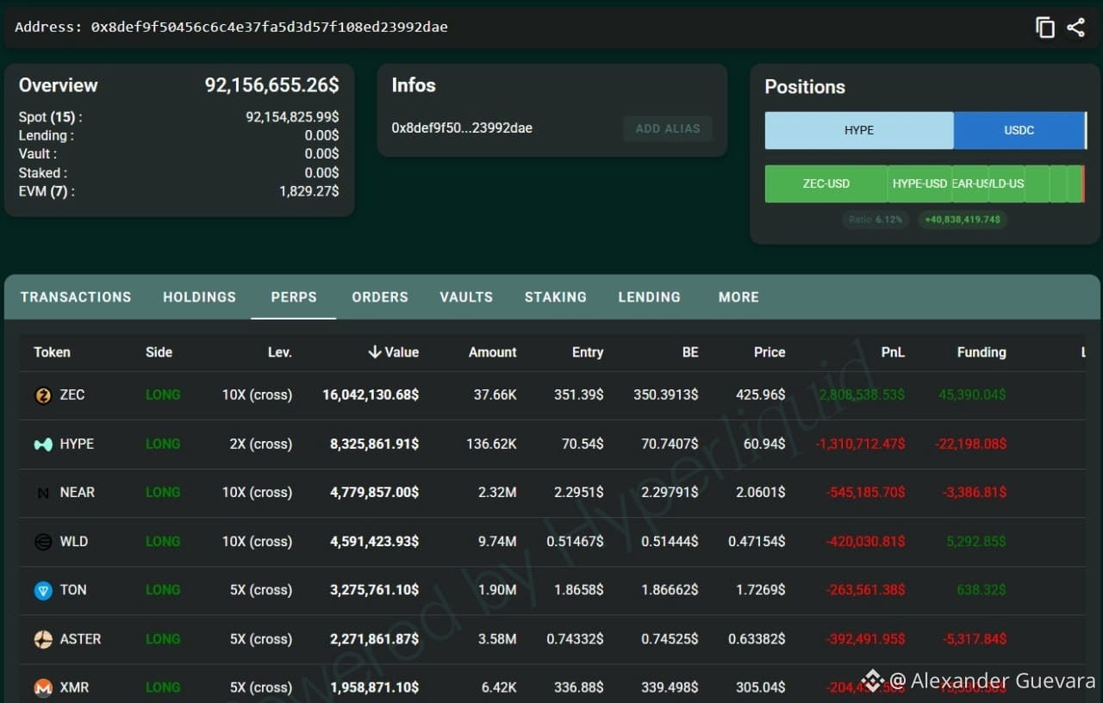Click the total value 92,156,655.26$
This screenshot has width=1103, height=703.
tap(271, 85)
